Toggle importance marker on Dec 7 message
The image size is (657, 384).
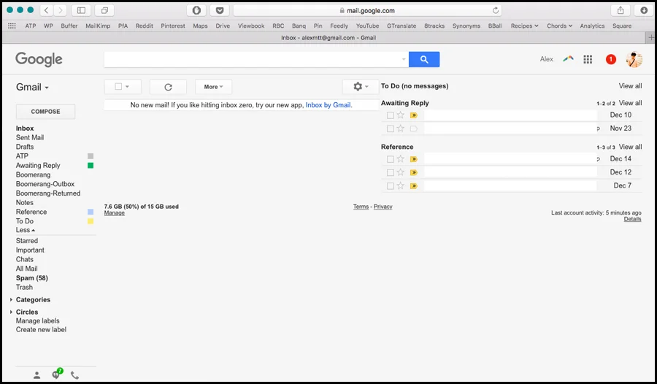414,186
